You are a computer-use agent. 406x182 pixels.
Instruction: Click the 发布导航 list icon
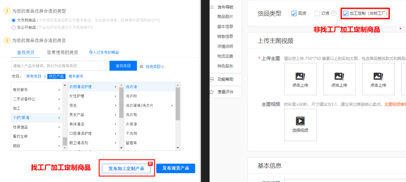click(x=211, y=7)
